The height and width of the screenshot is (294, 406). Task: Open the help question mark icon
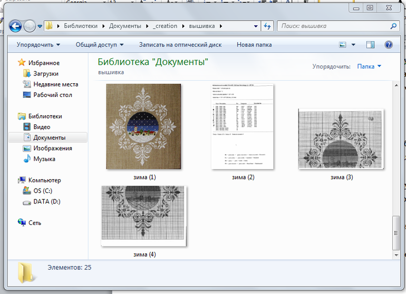389,45
